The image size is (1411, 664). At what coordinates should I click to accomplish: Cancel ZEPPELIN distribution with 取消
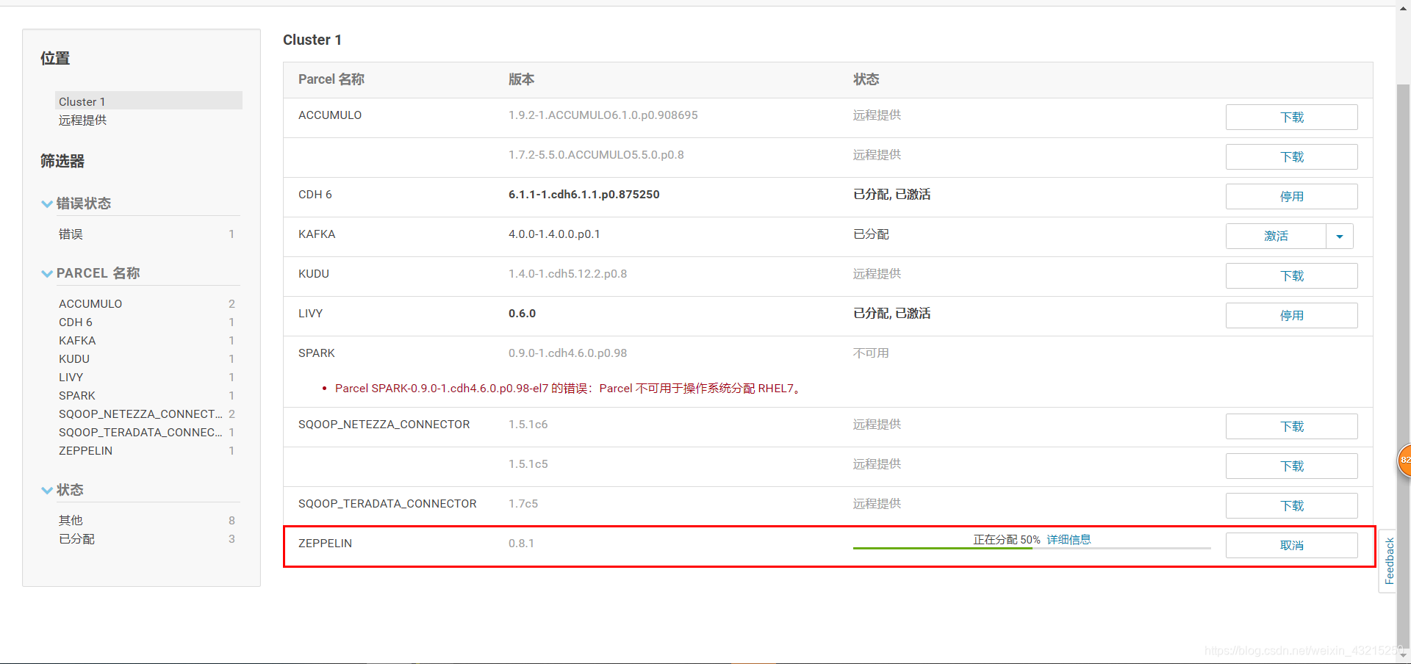[x=1291, y=546]
